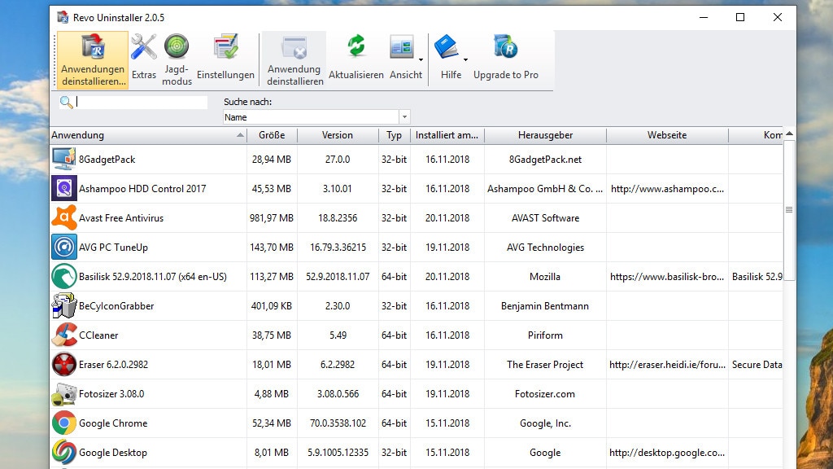Click Google Desktop name text

coord(112,453)
